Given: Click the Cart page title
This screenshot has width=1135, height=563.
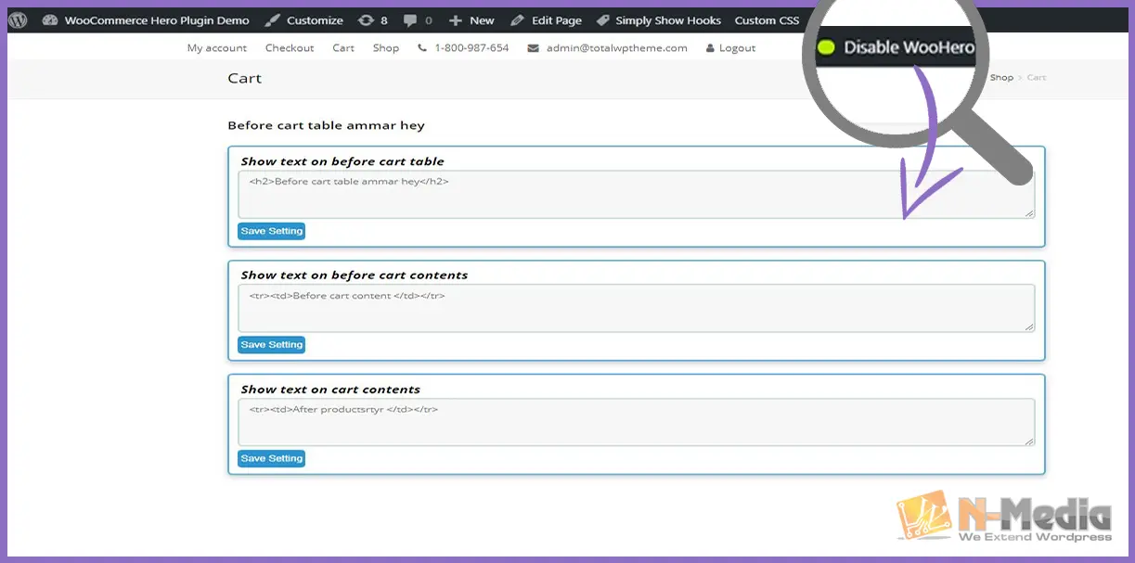Looking at the screenshot, I should 245,78.
